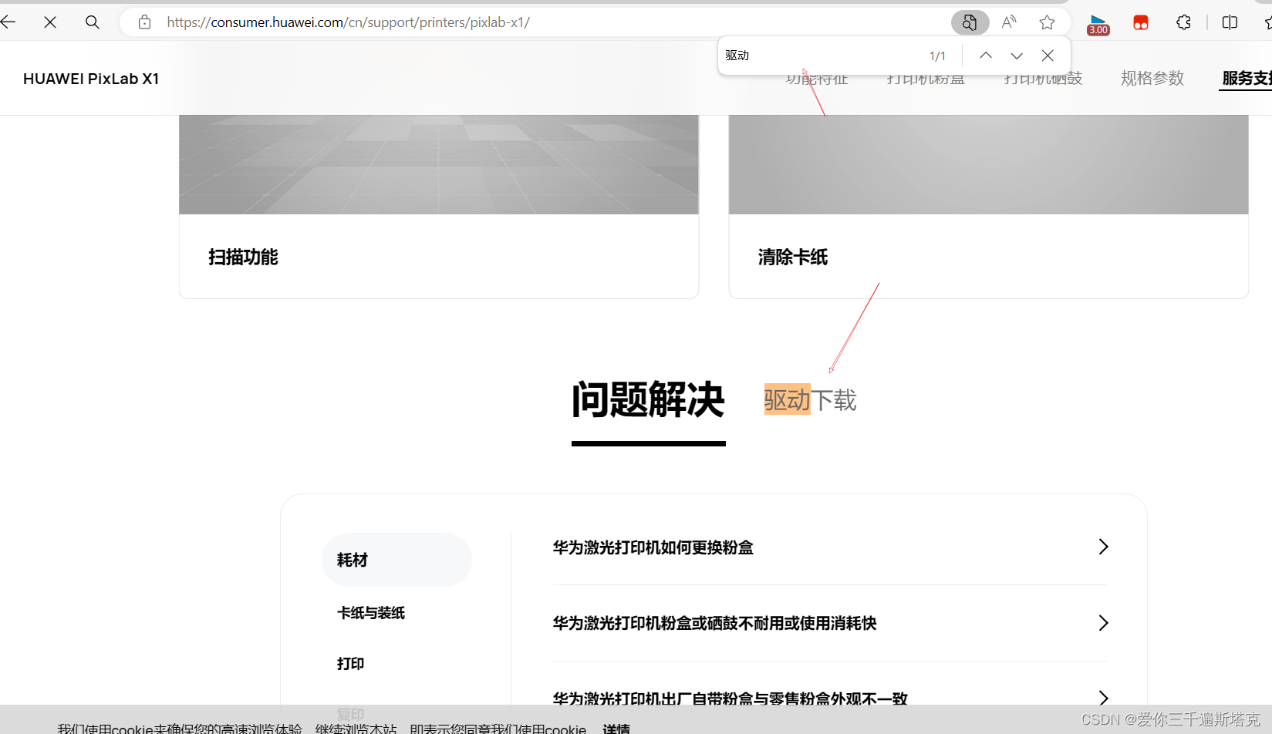Viewport: 1272px width, 734px height.
Task: Switch to the 驱动下载 tab
Action: coord(810,400)
